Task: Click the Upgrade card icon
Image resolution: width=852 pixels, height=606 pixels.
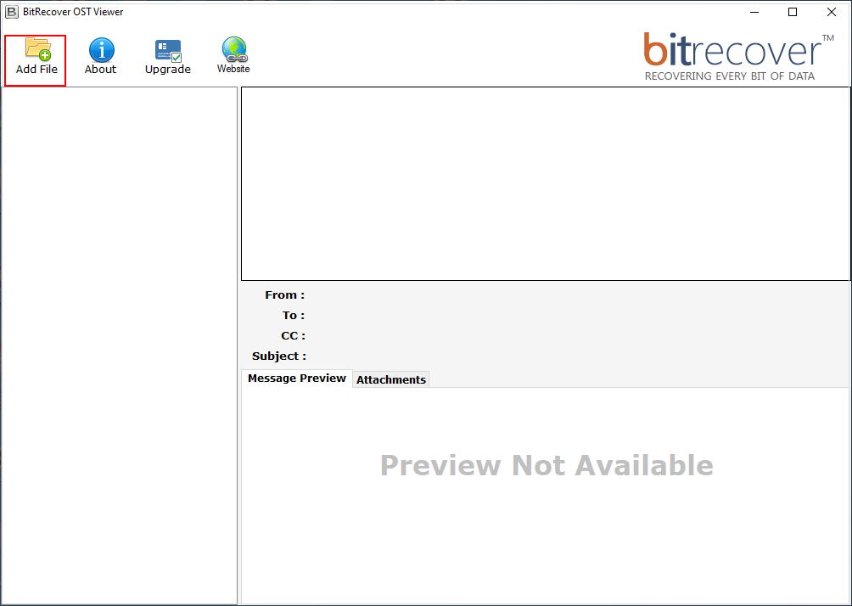Action: click(x=168, y=50)
